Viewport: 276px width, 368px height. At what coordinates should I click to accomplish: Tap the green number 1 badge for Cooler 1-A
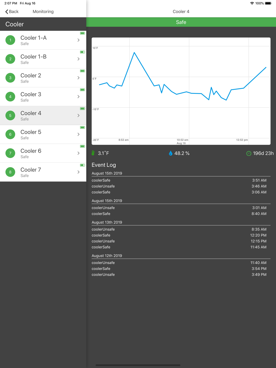10,40
